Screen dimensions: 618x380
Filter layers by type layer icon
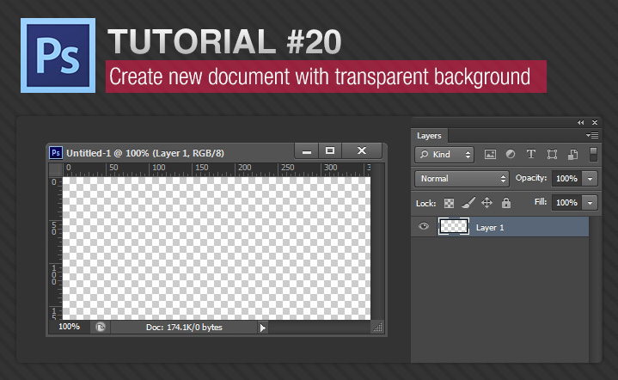530,155
